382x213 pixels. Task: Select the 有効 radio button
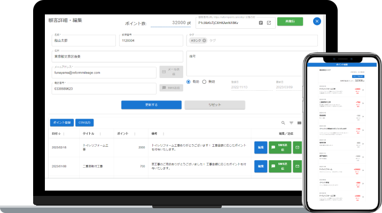(x=188, y=82)
